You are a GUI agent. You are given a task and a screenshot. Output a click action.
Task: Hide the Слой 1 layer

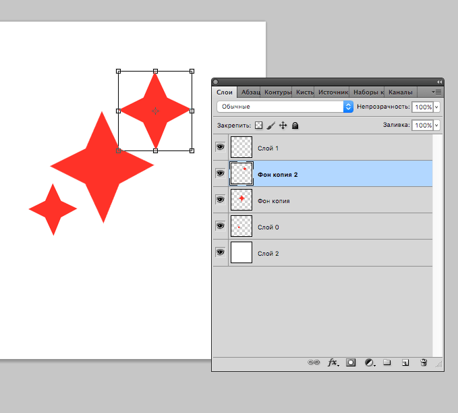tap(220, 147)
